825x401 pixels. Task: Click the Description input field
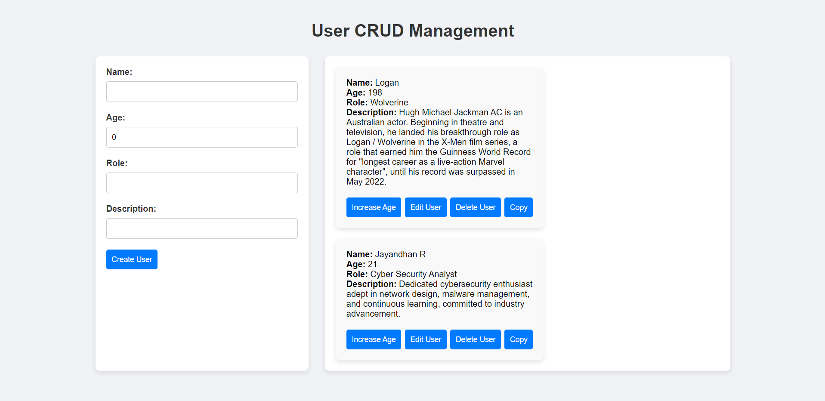click(x=202, y=228)
